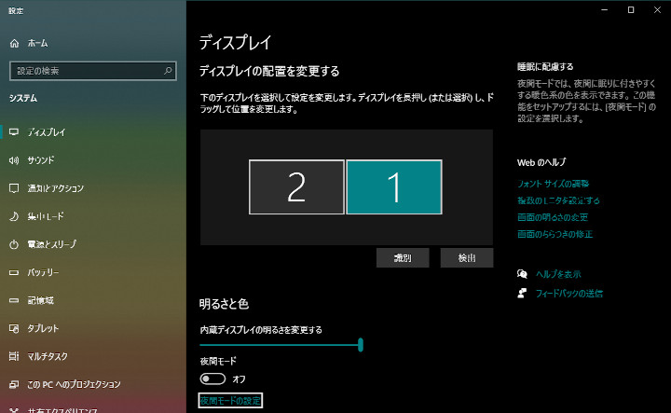Click the 識別 identify button
This screenshot has height=413, width=671.
click(x=403, y=257)
